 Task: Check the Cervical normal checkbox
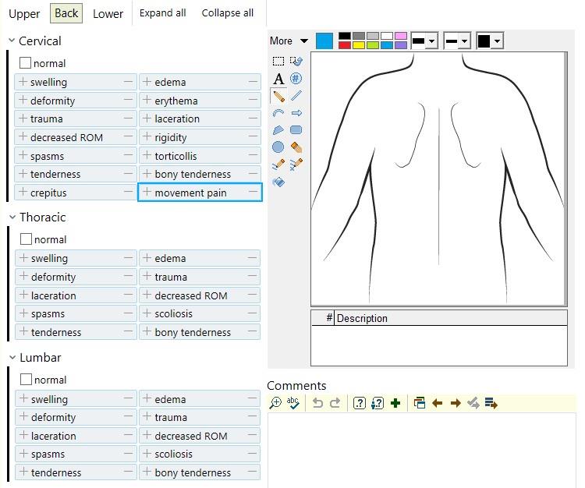tap(26, 63)
